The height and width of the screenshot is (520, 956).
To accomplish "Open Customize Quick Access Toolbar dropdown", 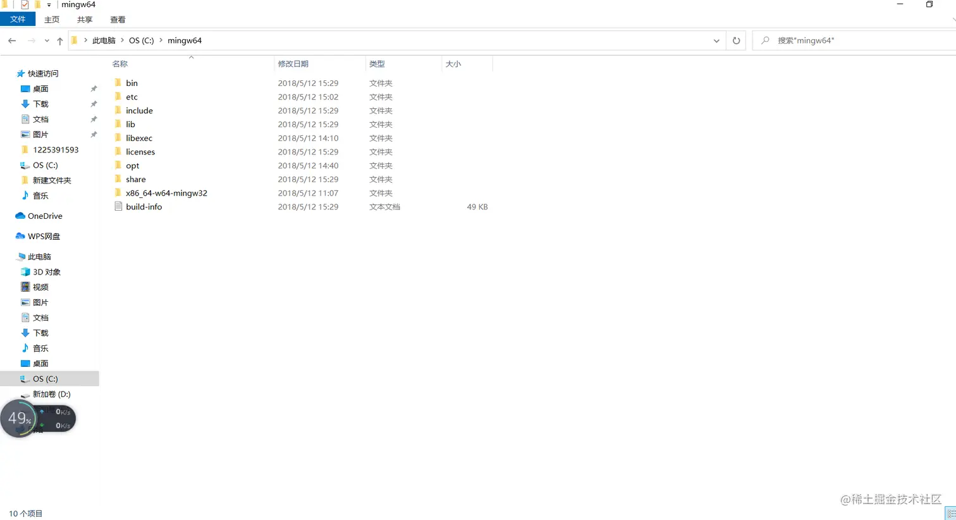I will pyautogui.click(x=49, y=4).
